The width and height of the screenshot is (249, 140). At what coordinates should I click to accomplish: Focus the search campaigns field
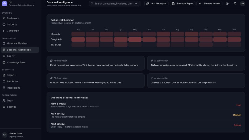pyautogui.click(x=114, y=3)
